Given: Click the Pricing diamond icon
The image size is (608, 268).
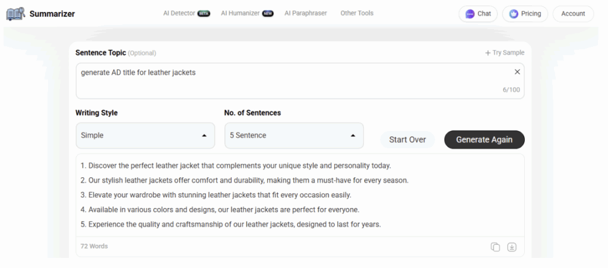Looking at the screenshot, I should pyautogui.click(x=514, y=14).
